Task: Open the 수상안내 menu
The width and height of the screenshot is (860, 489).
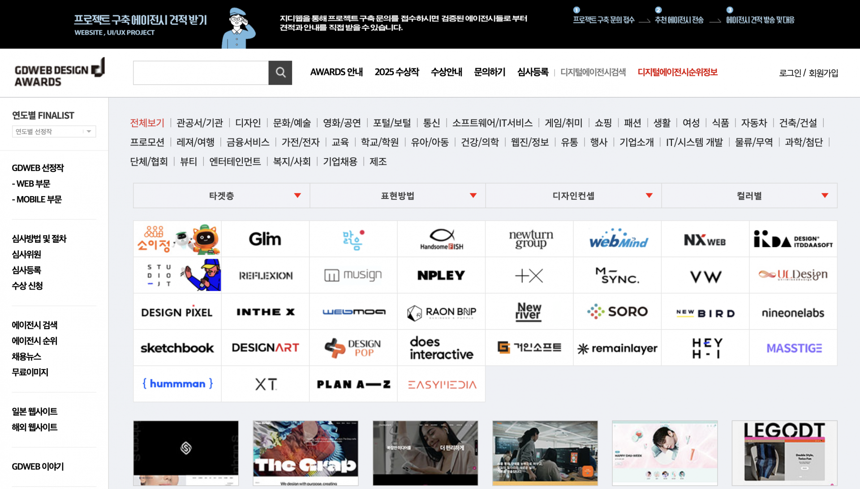Action: point(447,72)
